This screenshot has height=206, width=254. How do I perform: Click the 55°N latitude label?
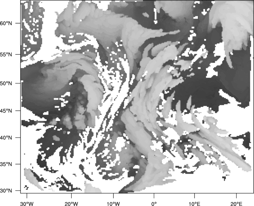point(6,55)
